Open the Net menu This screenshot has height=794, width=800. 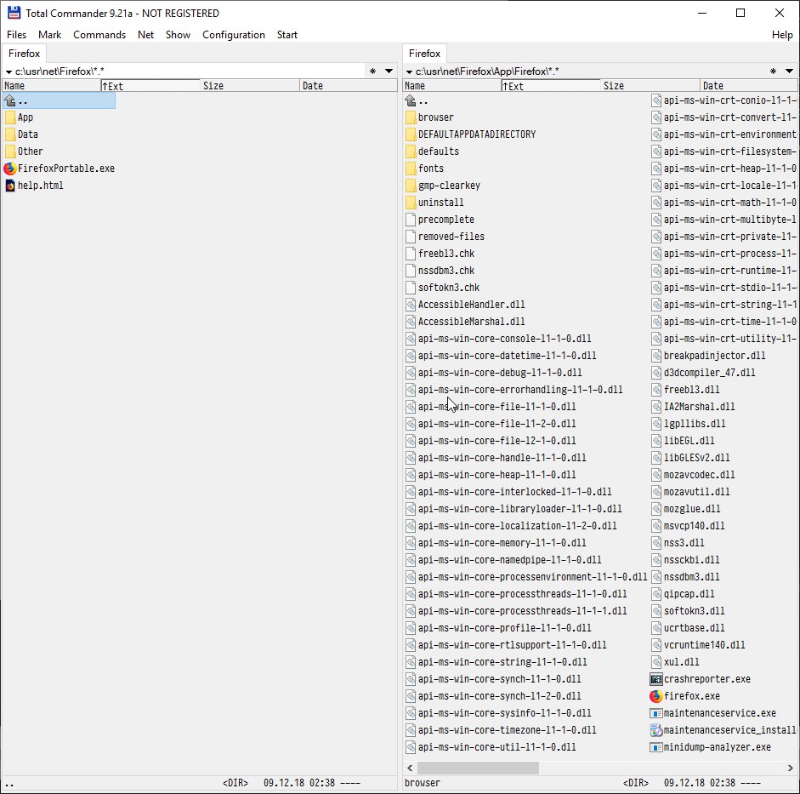point(145,35)
